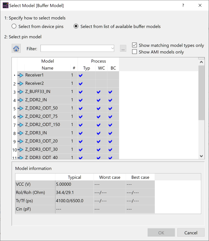The width and height of the screenshot is (209, 241).
Task: Click the help question mark in title bar
Action: pos(183,5)
